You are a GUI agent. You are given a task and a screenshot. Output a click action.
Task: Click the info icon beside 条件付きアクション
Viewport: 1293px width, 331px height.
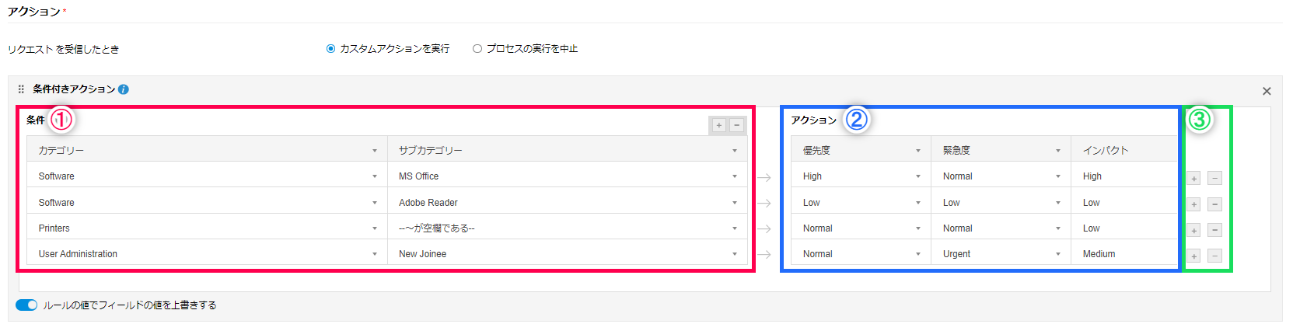coord(124,89)
